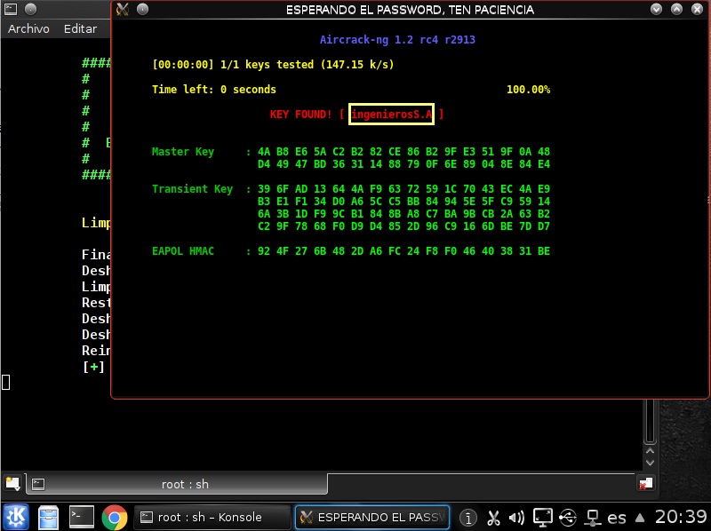Click the Konsole scrollbar down arrow
The image size is (711, 531).
[650, 463]
